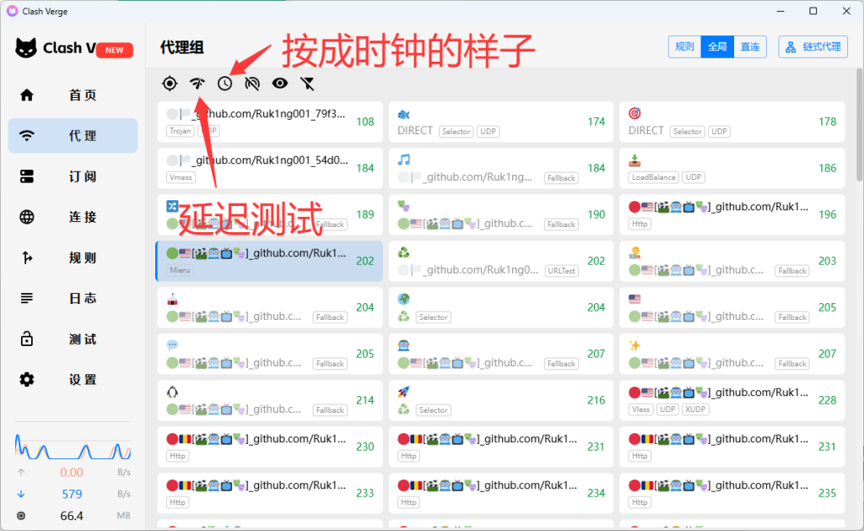Select the Fallback card with latency 190

tap(501, 214)
